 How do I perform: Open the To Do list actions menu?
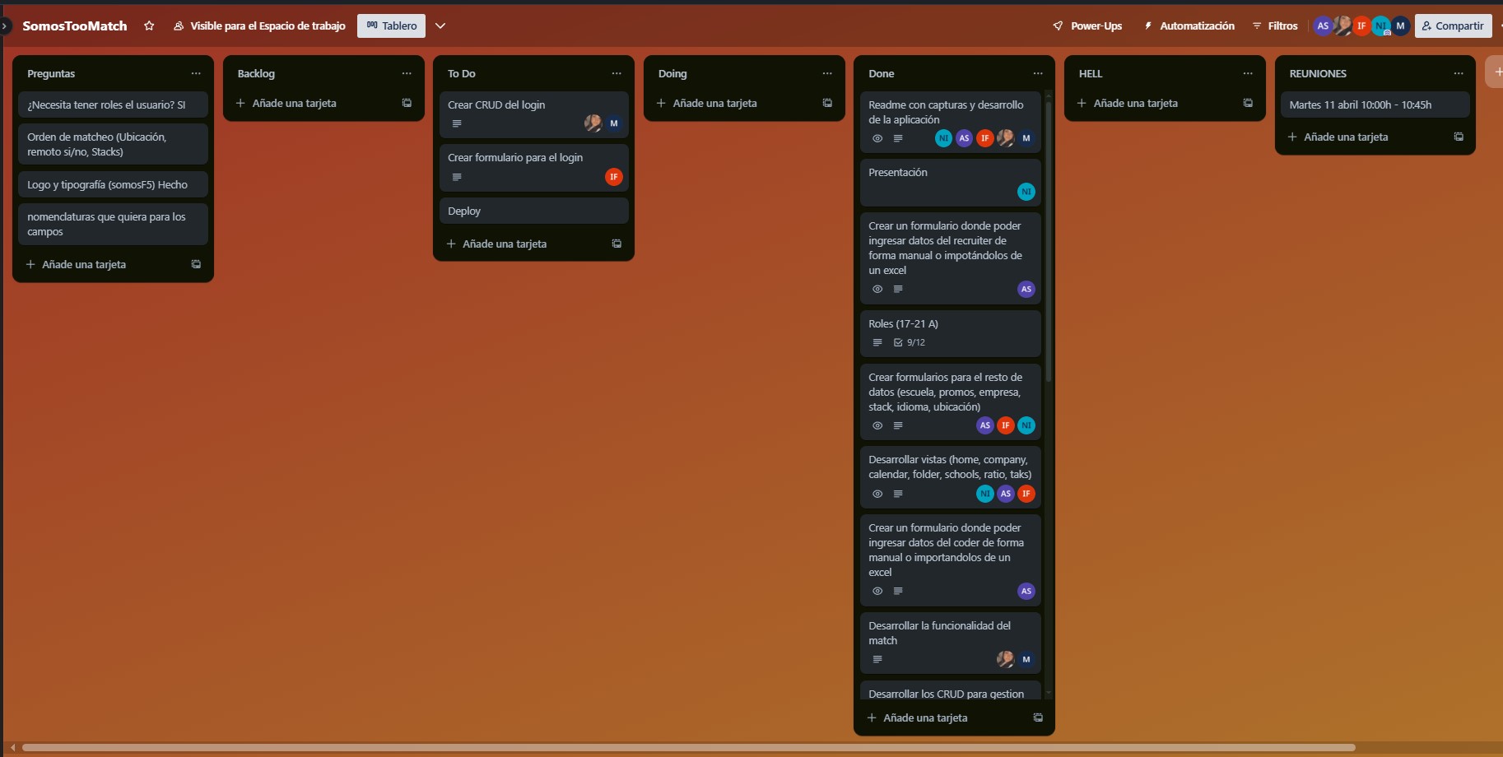point(617,73)
